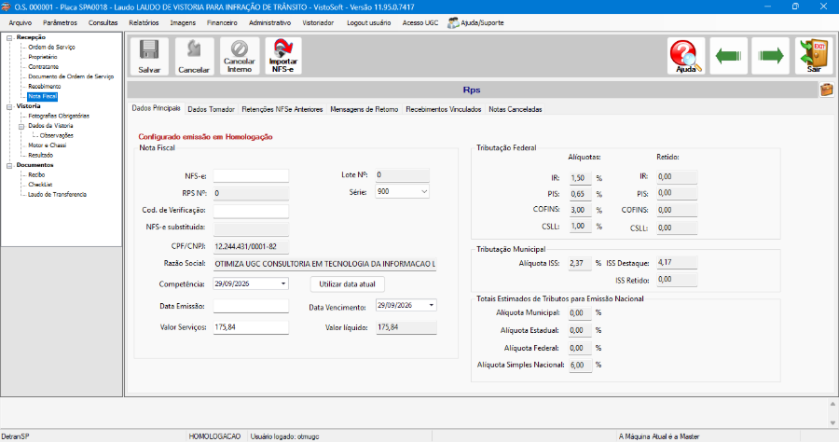Select the Dados Principais tab

coord(156,108)
